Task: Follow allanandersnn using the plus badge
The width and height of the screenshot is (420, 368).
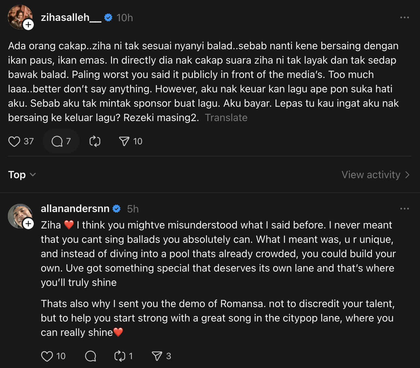Action: [x=28, y=224]
